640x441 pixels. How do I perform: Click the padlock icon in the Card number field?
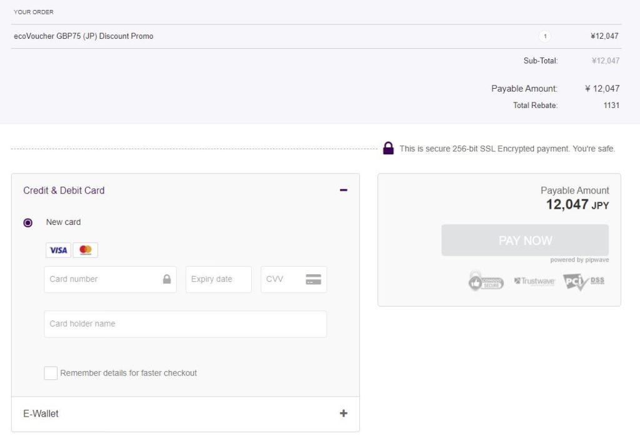(167, 279)
